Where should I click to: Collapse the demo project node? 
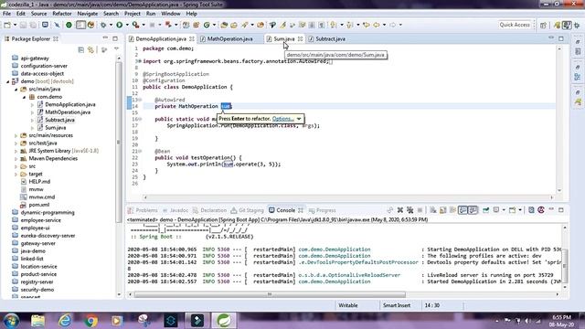coord(8,81)
